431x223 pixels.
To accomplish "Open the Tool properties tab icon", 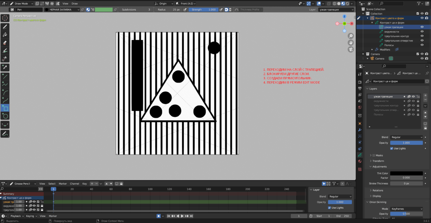I will 360,74.
